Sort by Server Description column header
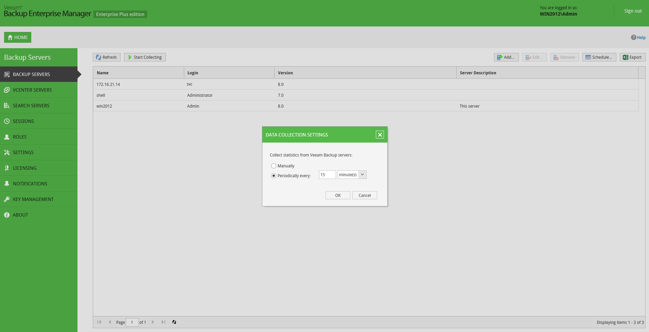Image resolution: width=649 pixels, height=332 pixels. 547,73
